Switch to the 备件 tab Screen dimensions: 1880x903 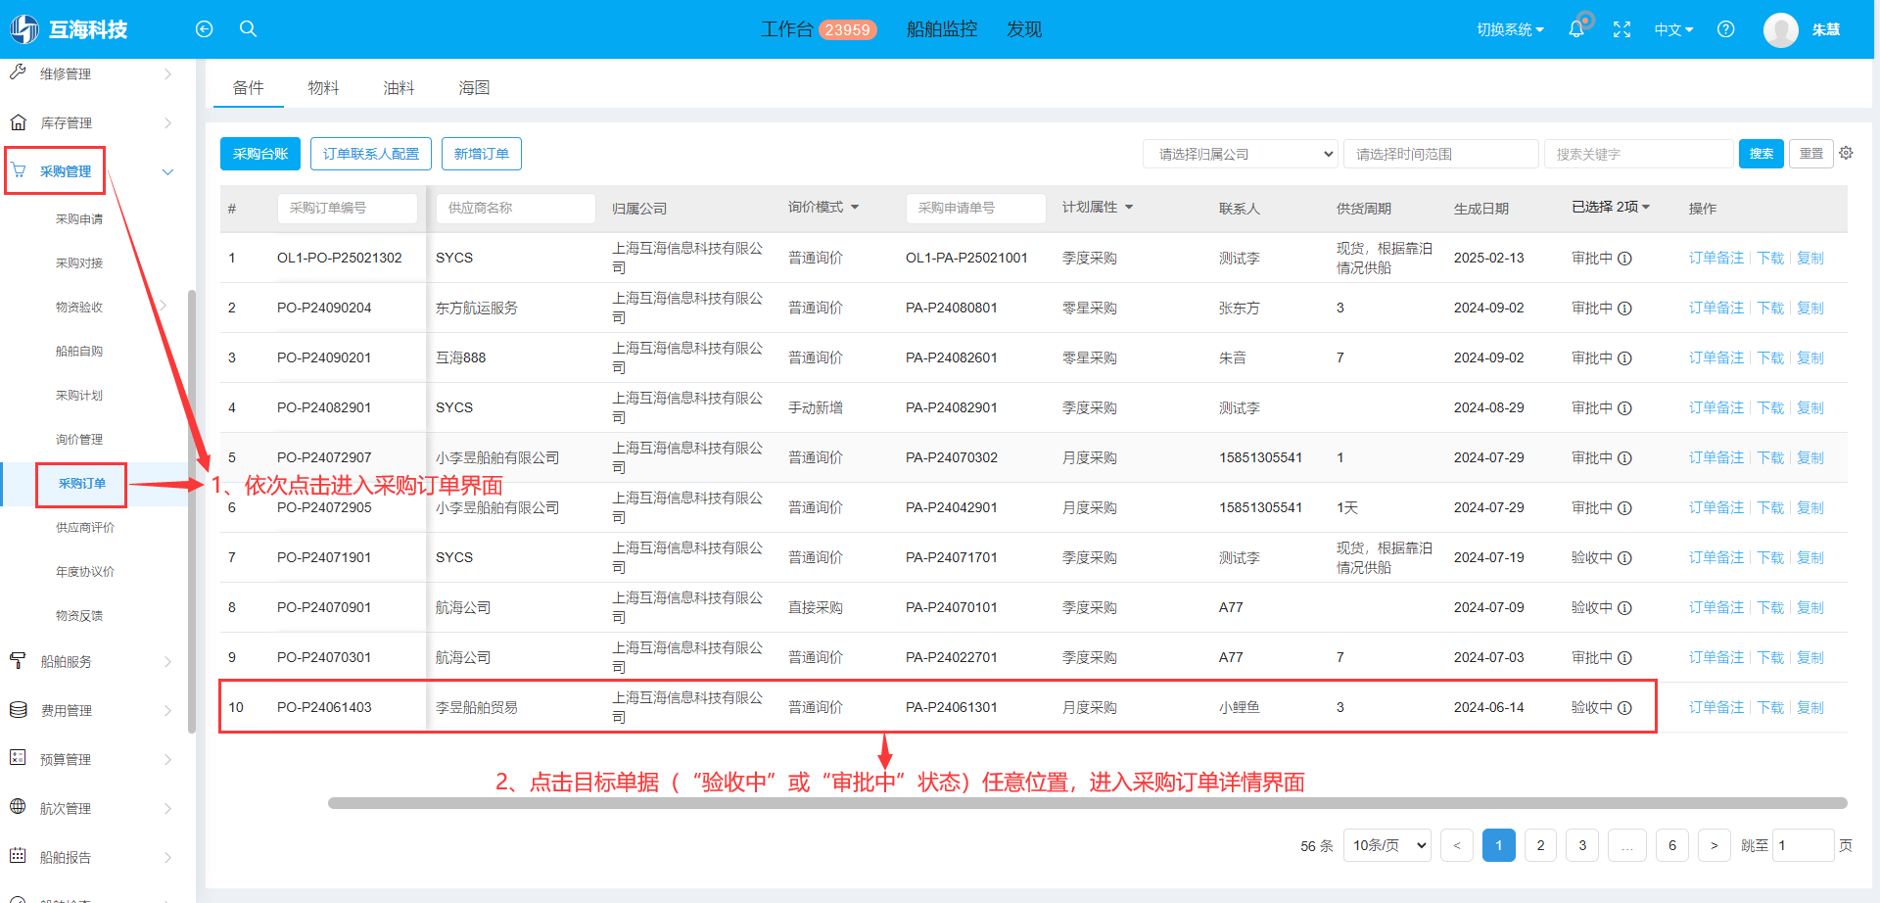[248, 88]
